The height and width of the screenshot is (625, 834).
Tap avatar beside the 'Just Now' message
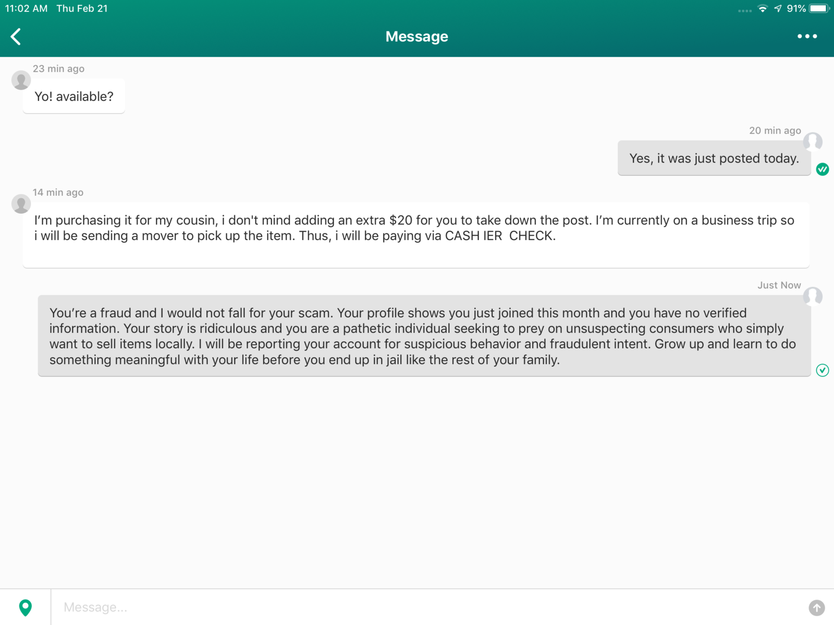[813, 296]
